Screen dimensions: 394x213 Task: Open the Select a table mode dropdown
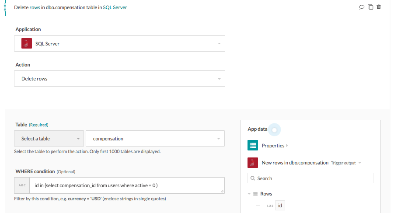click(49, 138)
